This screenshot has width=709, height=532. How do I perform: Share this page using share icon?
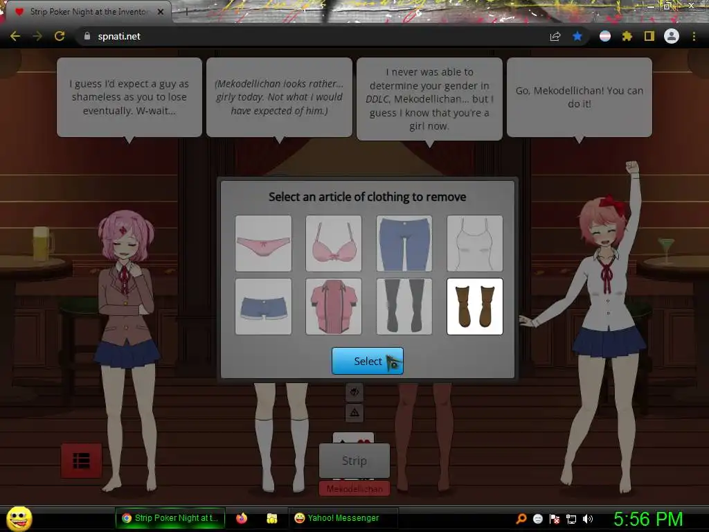[555, 36]
